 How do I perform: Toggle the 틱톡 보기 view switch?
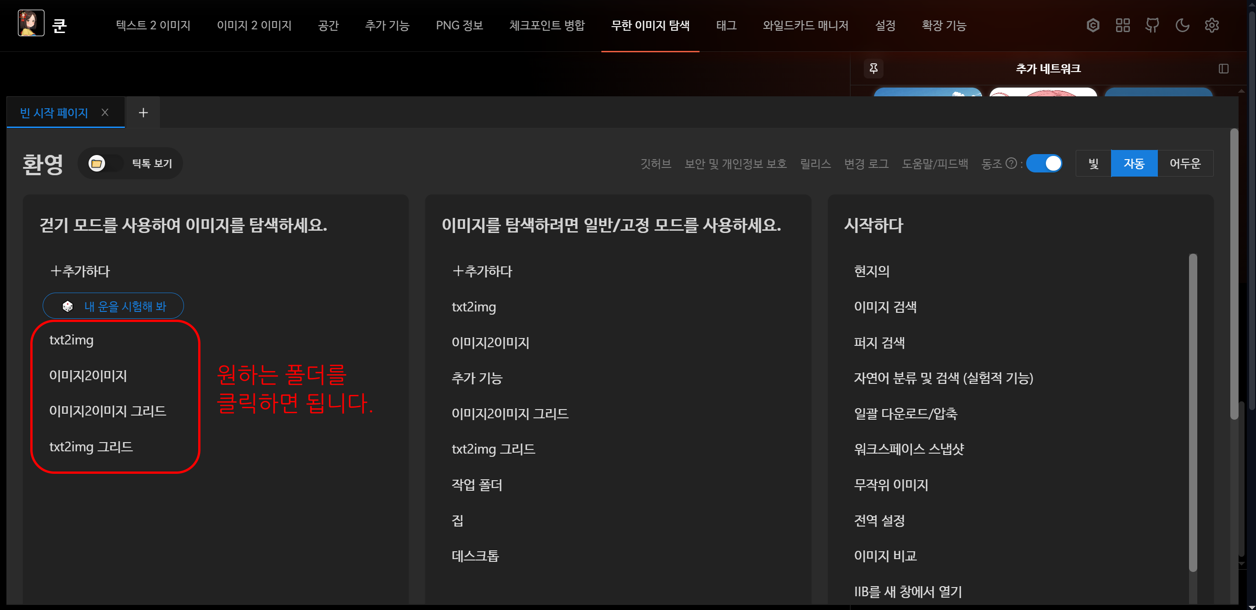(105, 163)
